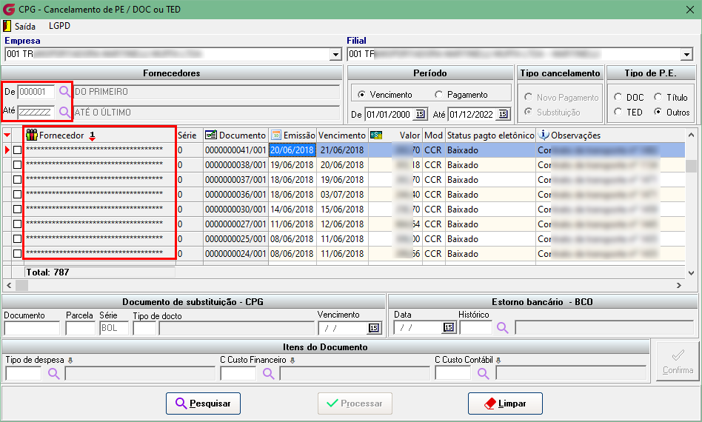The image size is (702, 422).
Task: Close the CPG cancelamento window
Action: tap(690, 10)
